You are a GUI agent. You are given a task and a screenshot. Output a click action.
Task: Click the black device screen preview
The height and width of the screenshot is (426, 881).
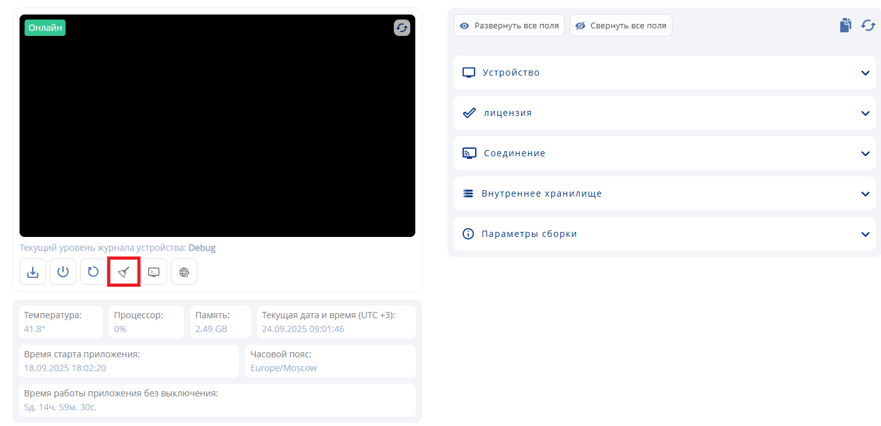pos(217,132)
